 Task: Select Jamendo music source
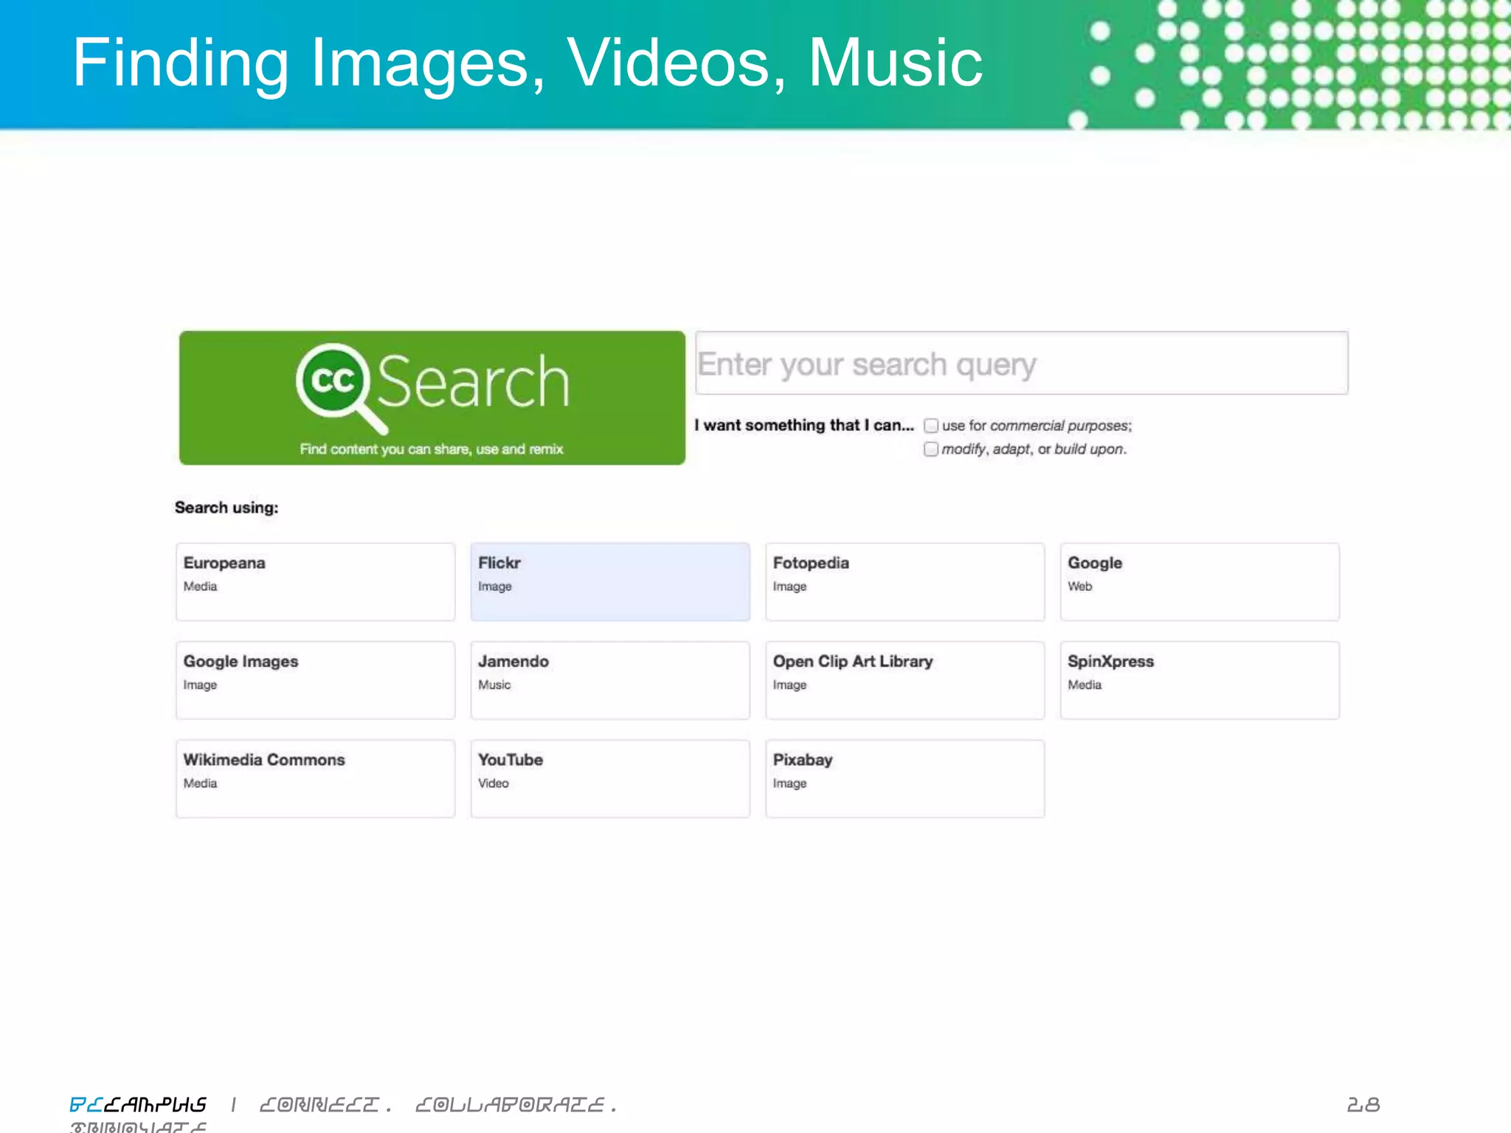click(x=609, y=679)
